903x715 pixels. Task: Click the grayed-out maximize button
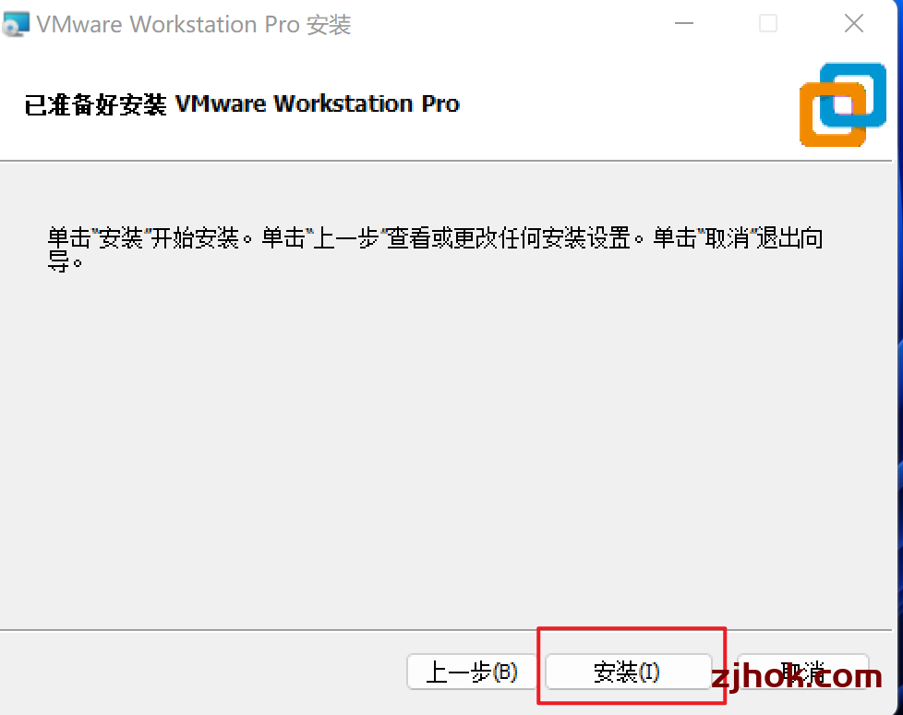pyautogui.click(x=767, y=24)
